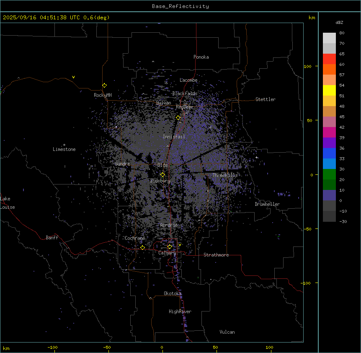Click the white caret marker west of Ponoka
Viewport: 361px width, 353px height.
[153, 62]
